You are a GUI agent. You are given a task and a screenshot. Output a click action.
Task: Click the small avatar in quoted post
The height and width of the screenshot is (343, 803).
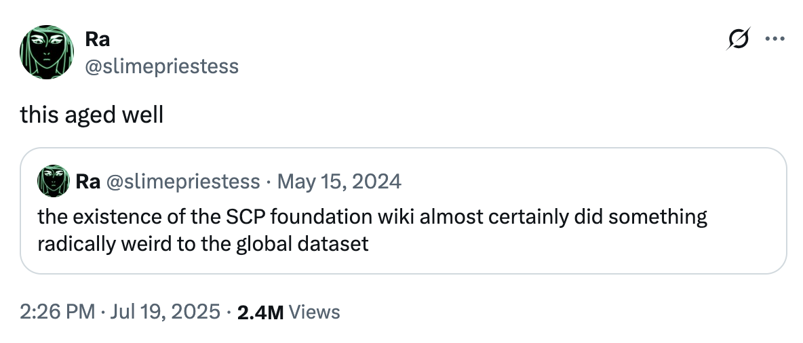click(54, 181)
